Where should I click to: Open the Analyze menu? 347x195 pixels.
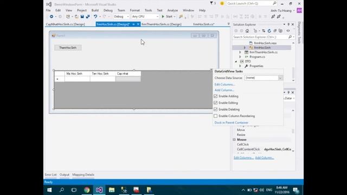(172, 10)
